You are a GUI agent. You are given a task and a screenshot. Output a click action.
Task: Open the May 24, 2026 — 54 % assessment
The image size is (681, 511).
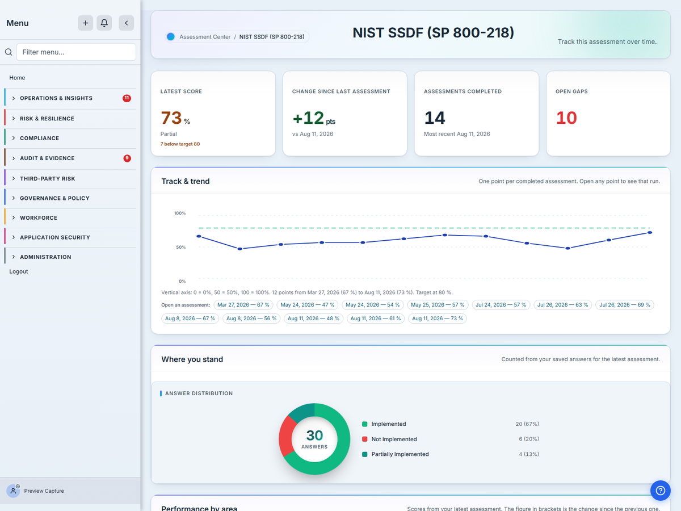[x=373, y=305]
